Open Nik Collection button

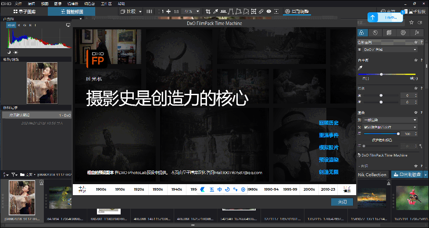[372, 175]
